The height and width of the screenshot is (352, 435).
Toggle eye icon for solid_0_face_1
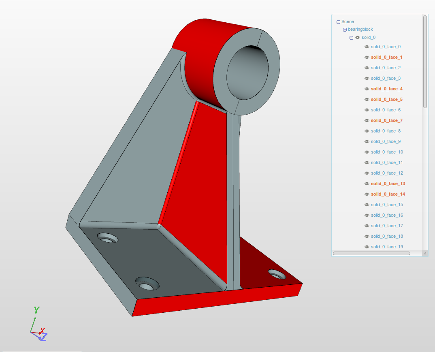tap(367, 58)
